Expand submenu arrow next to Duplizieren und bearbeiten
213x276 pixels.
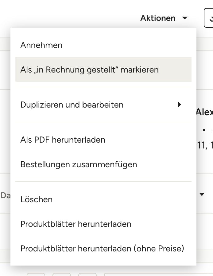179,104
